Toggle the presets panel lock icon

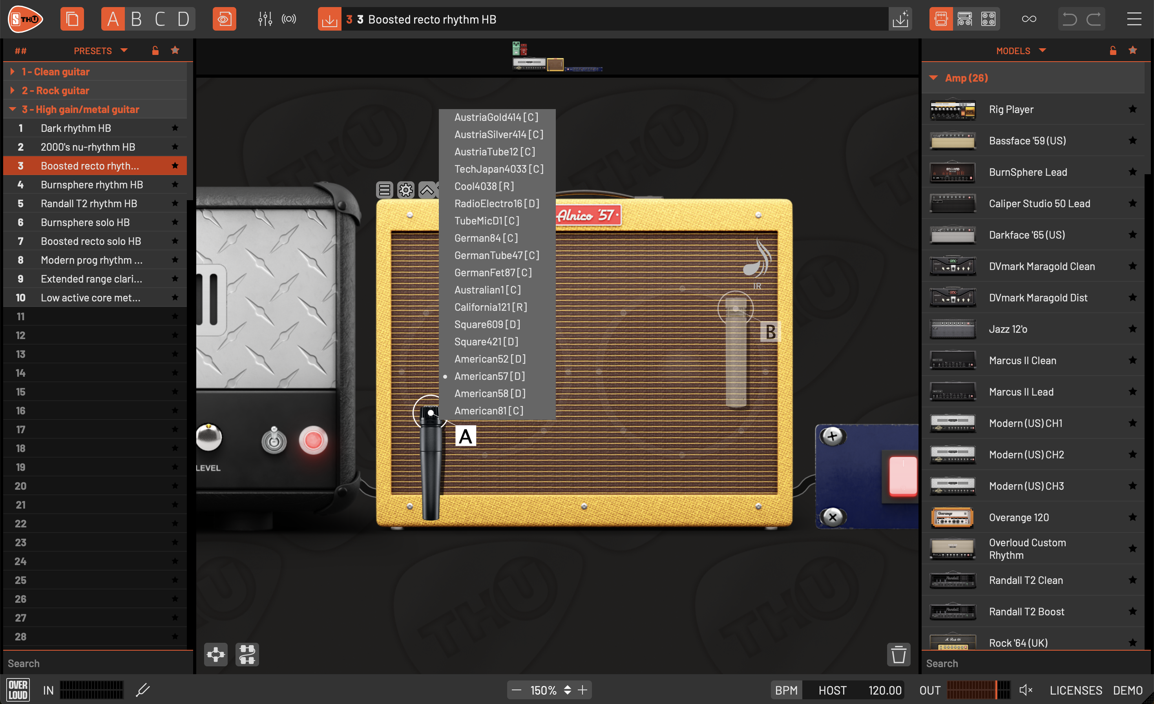coord(155,51)
